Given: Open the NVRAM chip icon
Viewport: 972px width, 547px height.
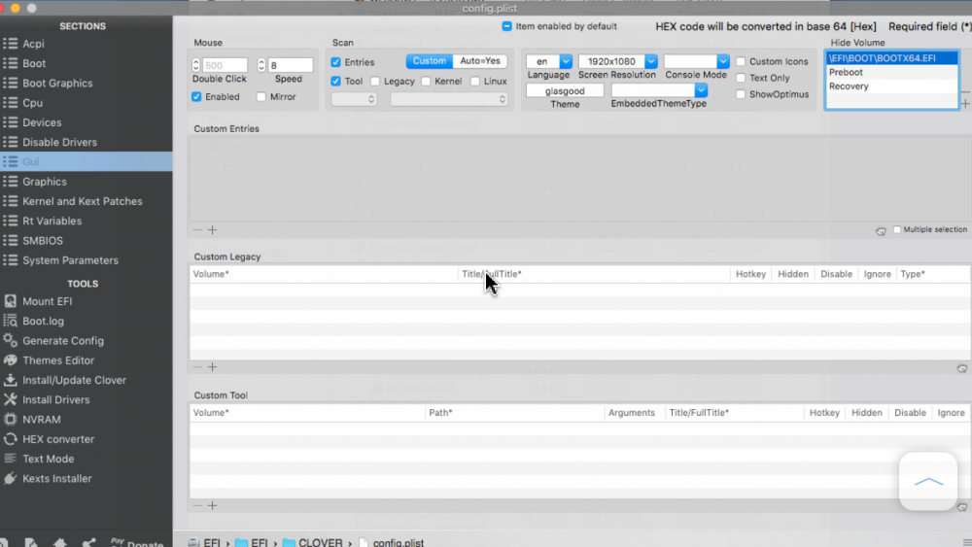Looking at the screenshot, I should point(10,420).
